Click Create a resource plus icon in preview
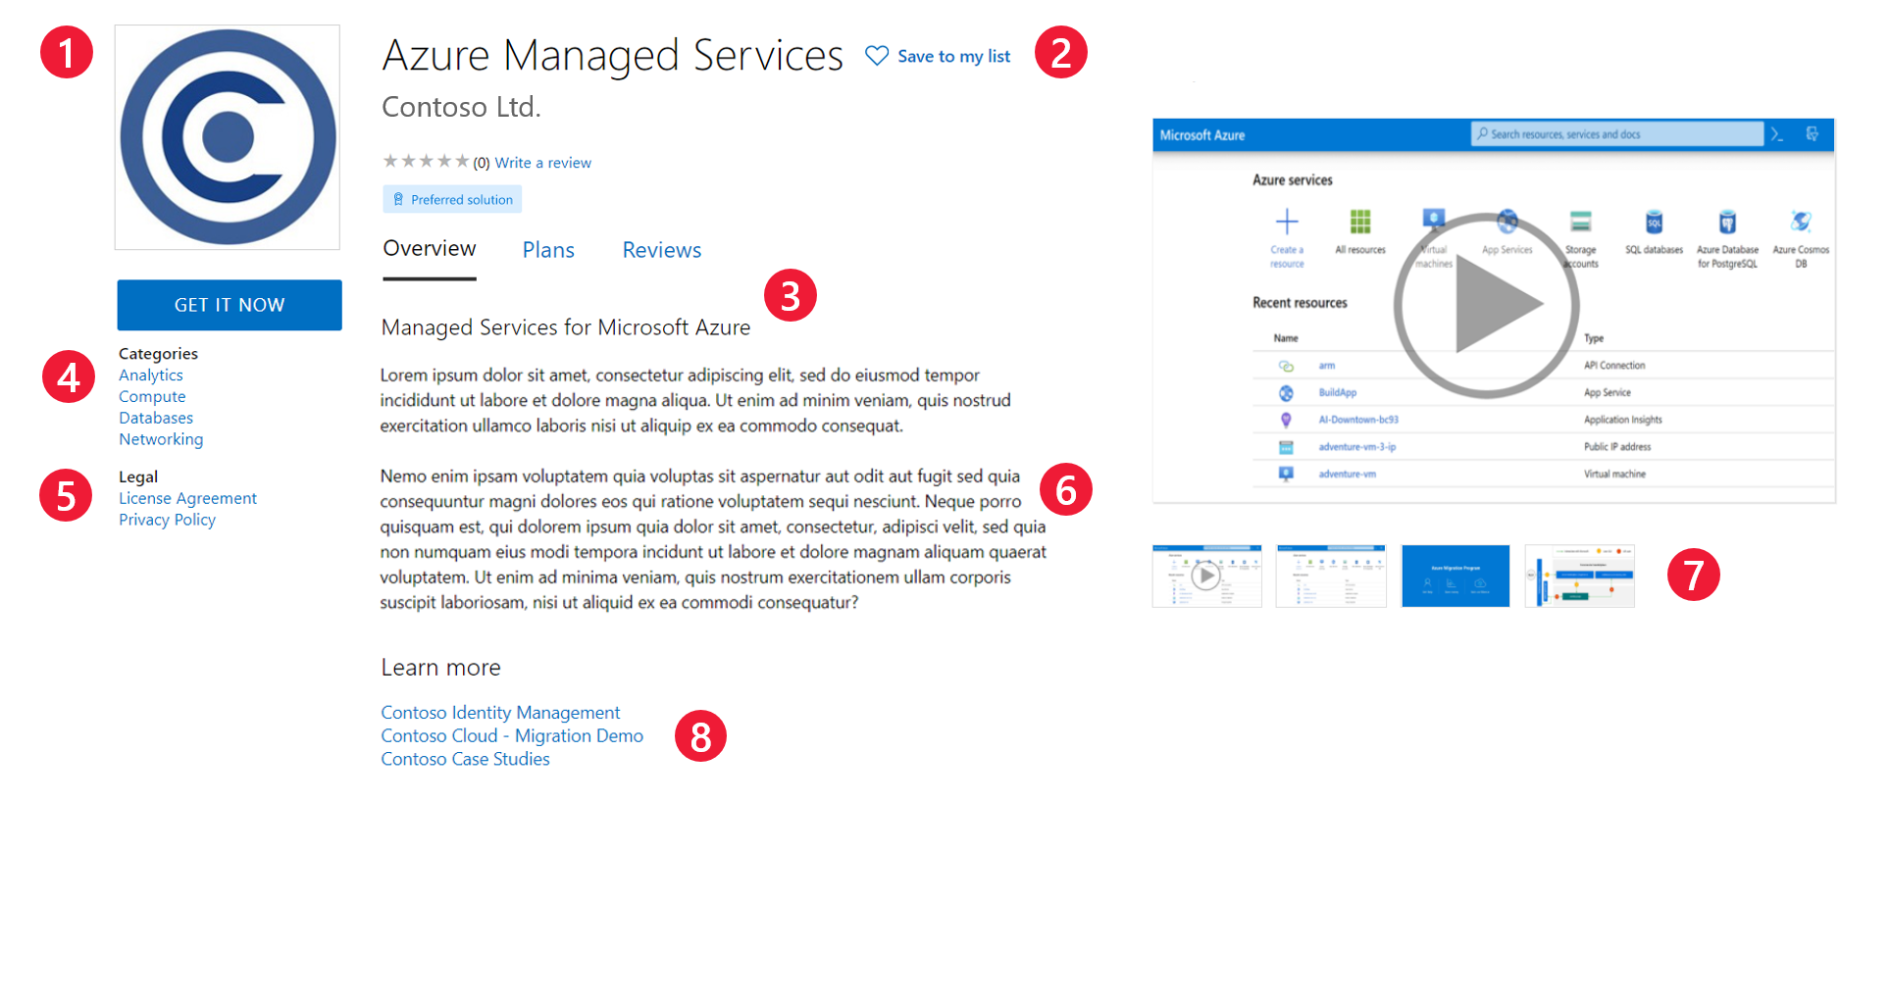 tap(1287, 222)
